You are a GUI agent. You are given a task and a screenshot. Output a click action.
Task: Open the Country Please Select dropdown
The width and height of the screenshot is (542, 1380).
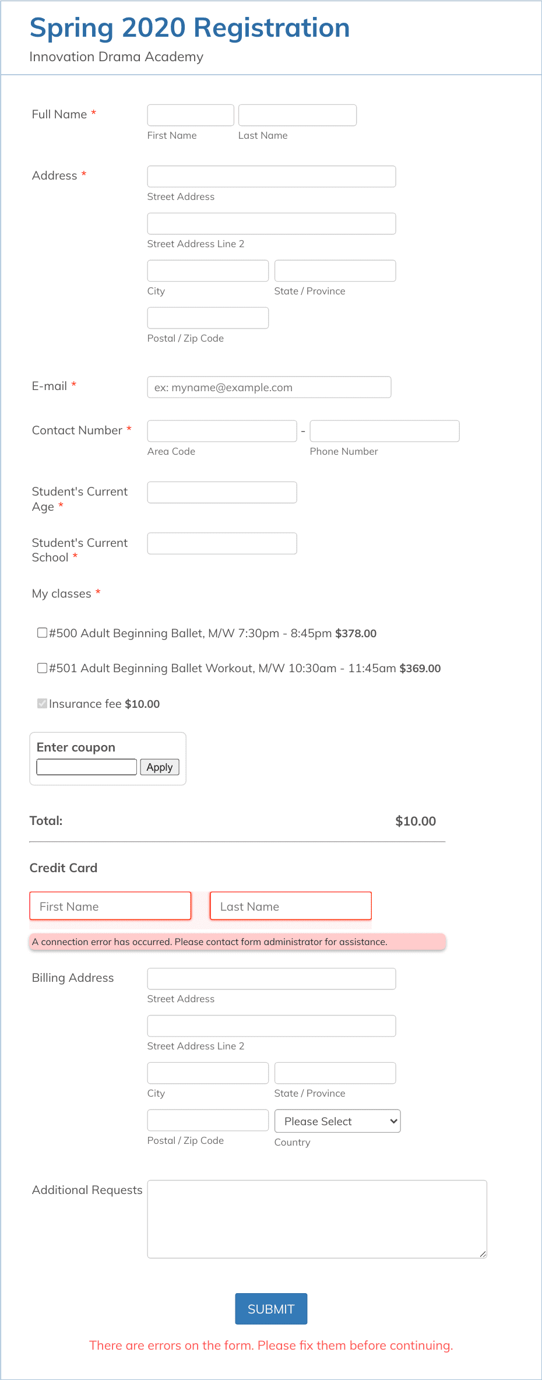tap(337, 1121)
